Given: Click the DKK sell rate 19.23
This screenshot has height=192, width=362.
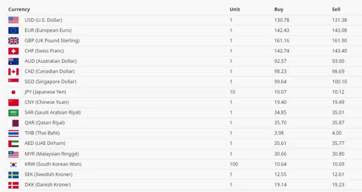Looking at the screenshot, I should (x=338, y=184).
